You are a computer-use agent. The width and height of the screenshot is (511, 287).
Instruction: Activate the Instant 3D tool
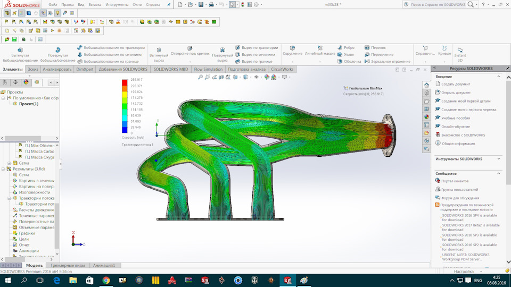[x=460, y=52]
